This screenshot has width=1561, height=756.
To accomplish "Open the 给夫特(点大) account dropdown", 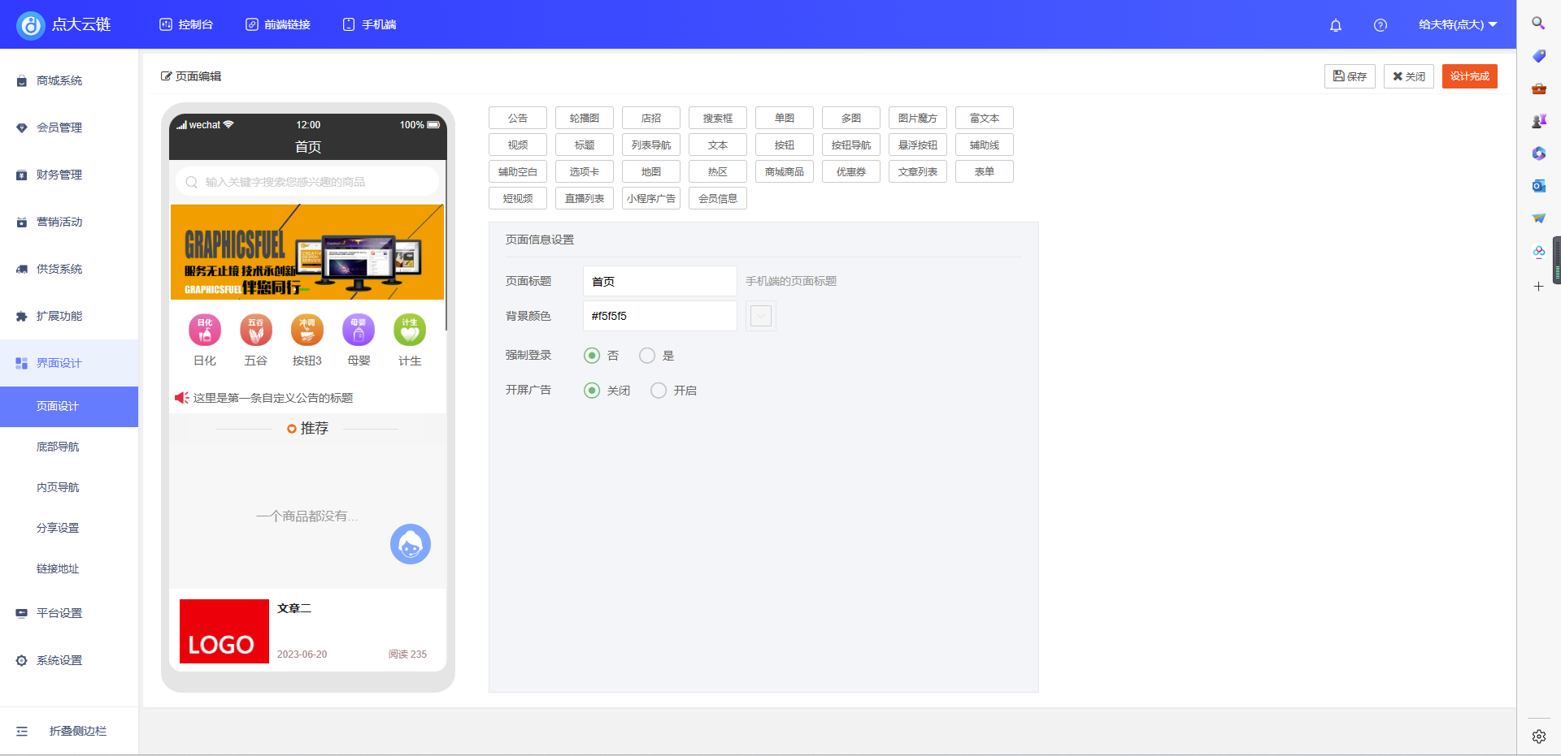I will (x=1458, y=24).
